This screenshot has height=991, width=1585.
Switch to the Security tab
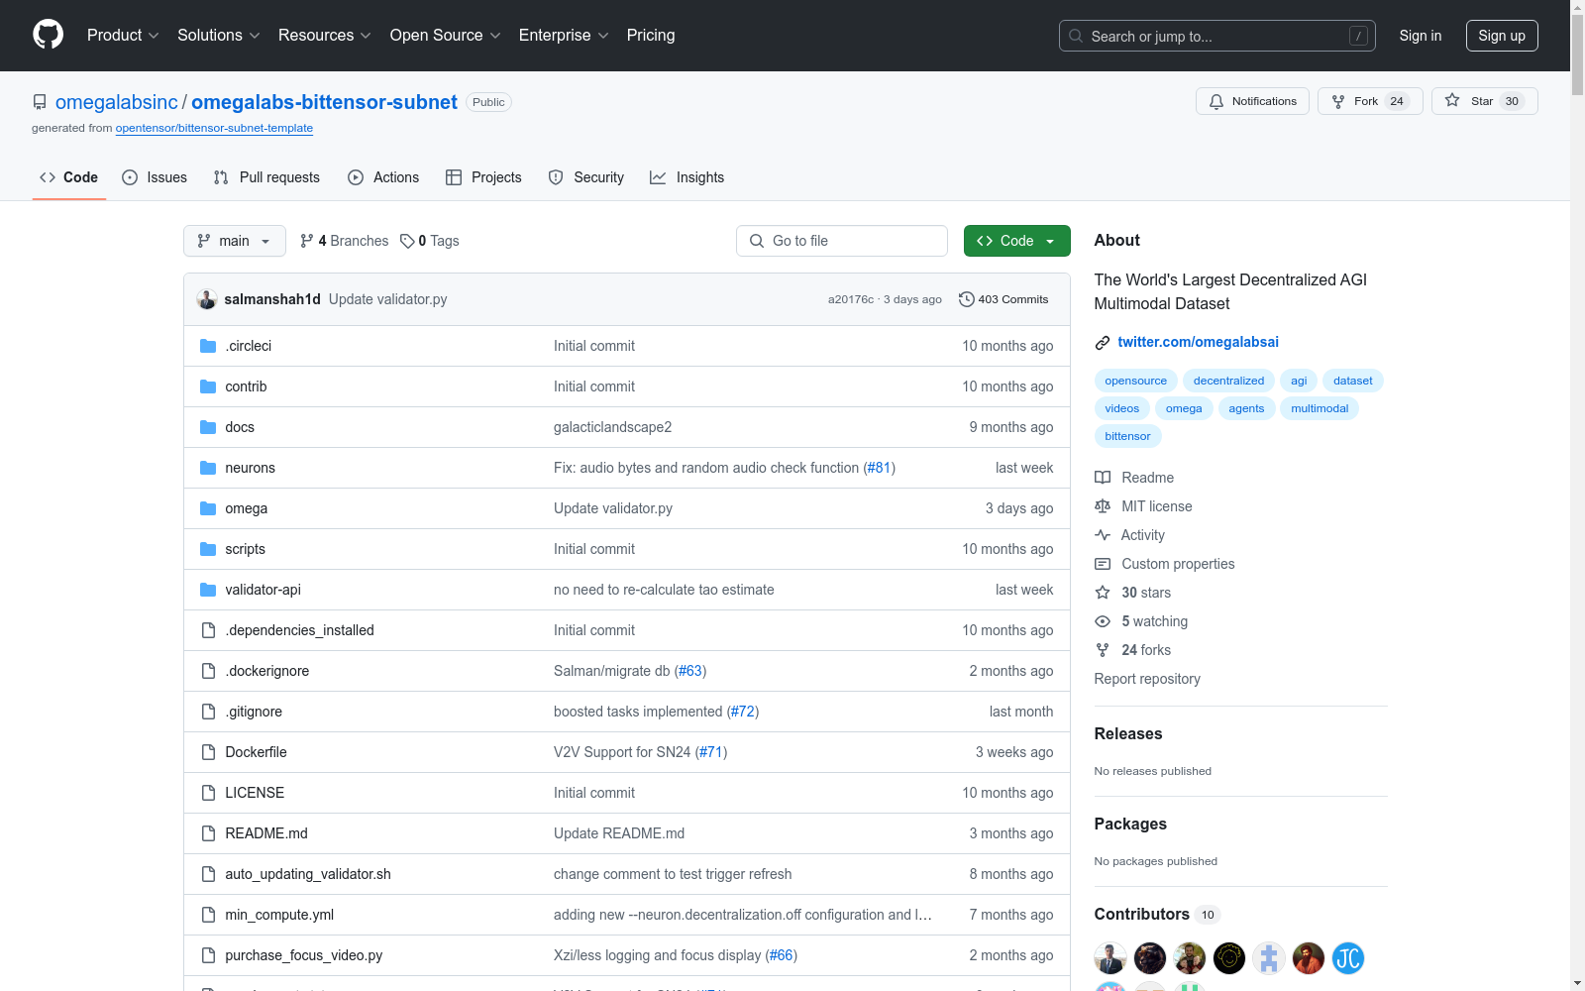tap(586, 177)
